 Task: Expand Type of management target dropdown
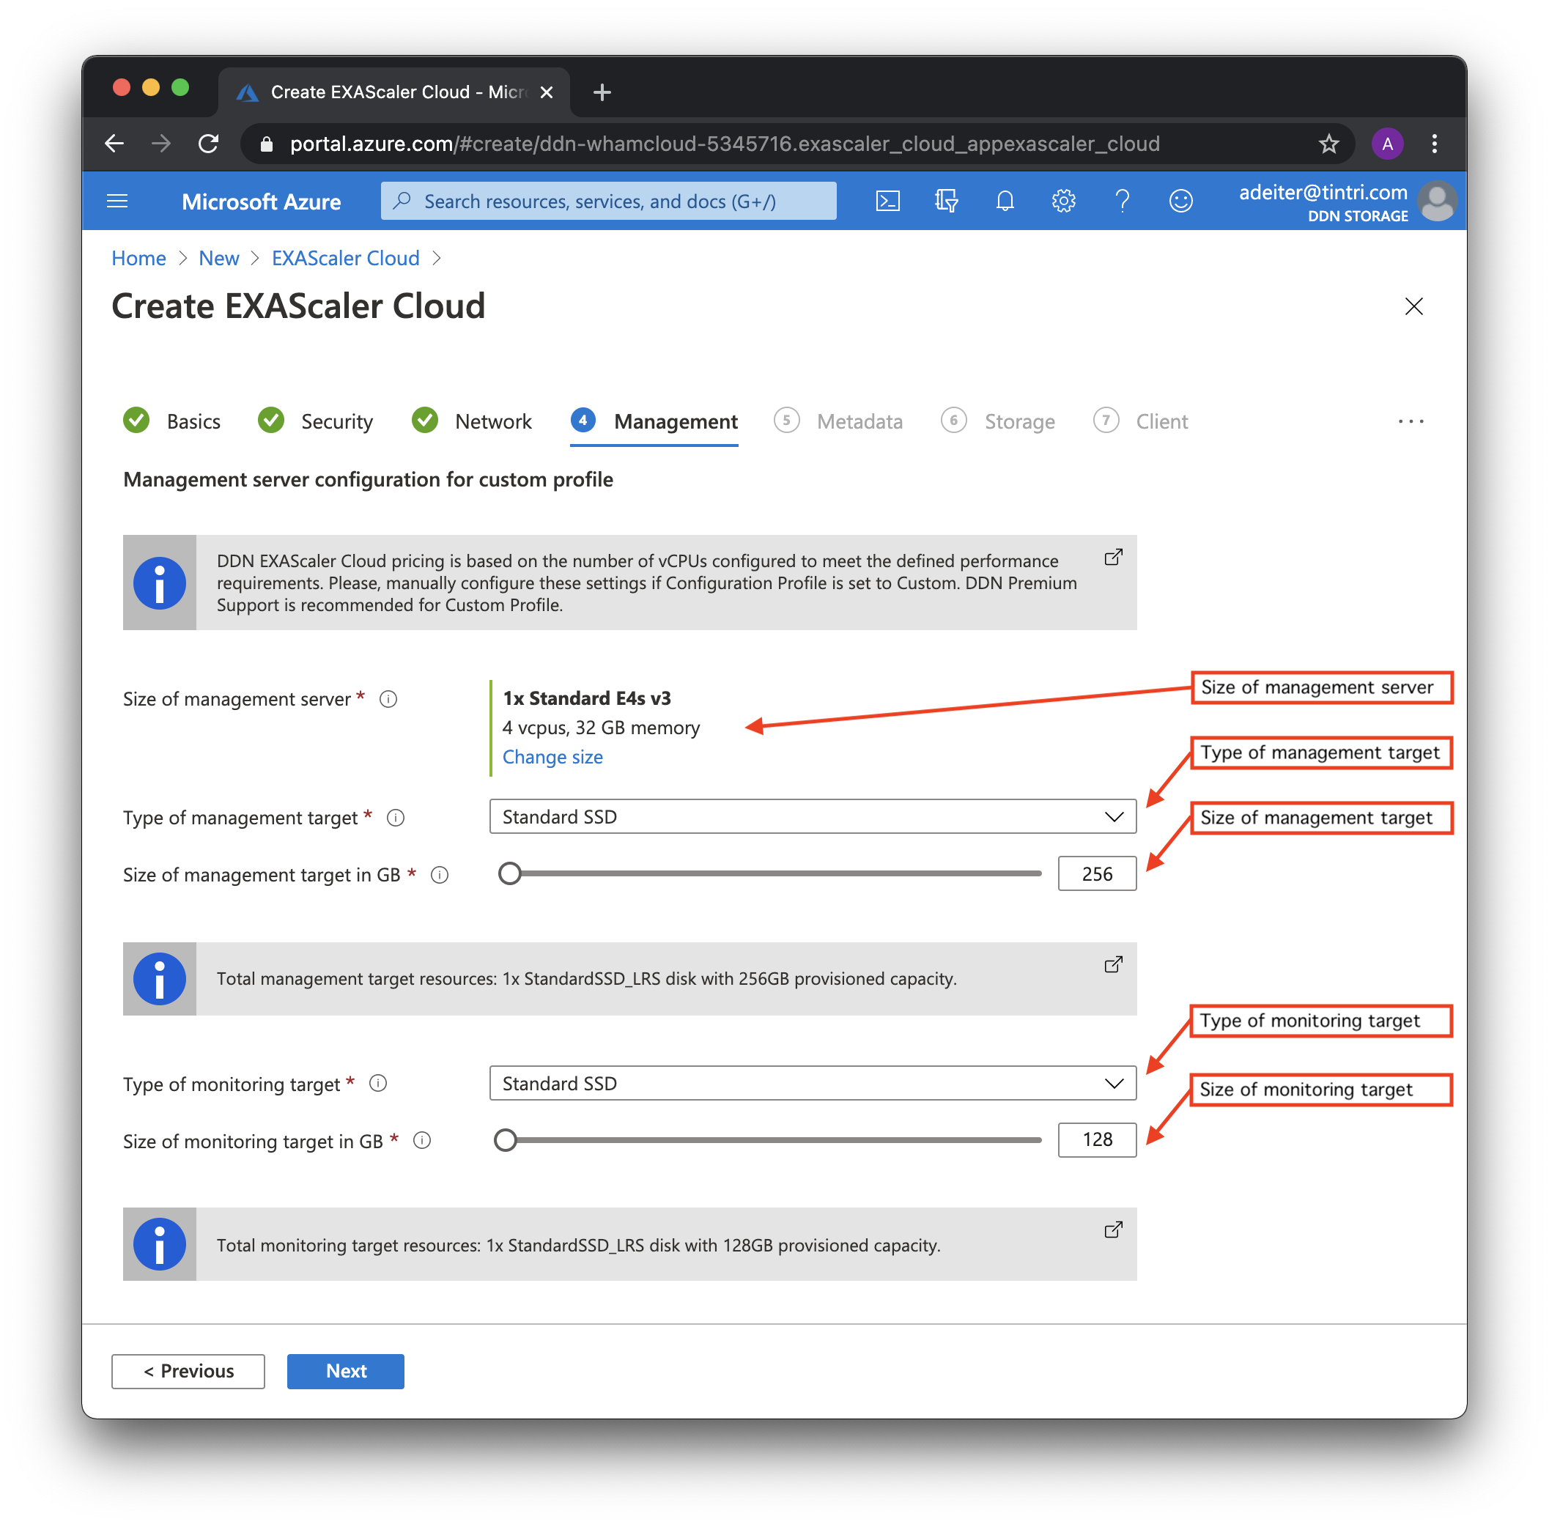(x=812, y=816)
